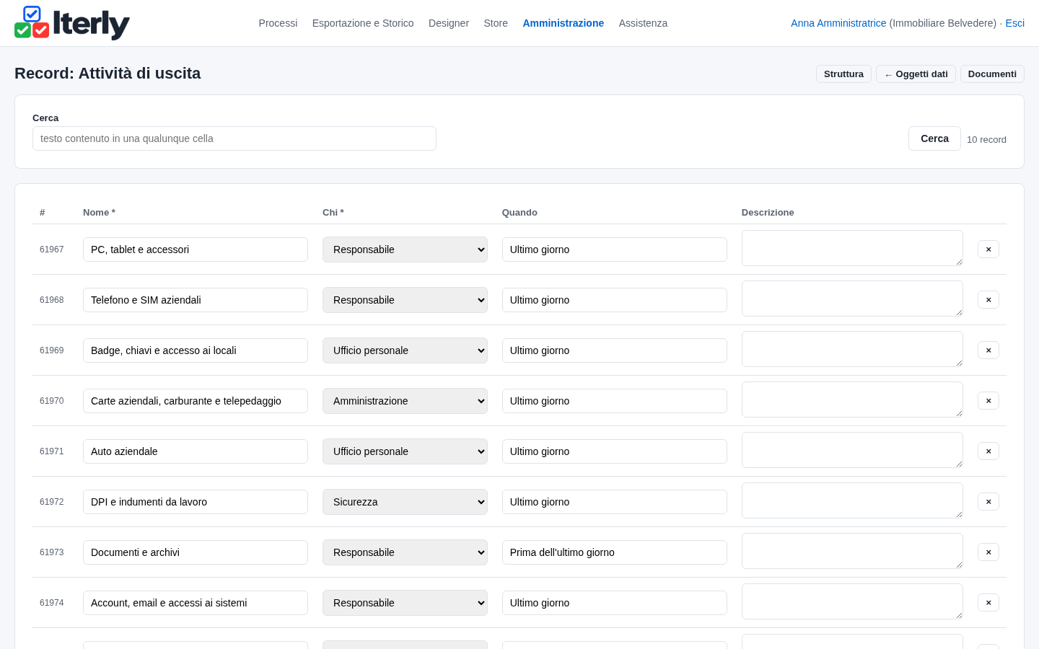The image size is (1039, 649).
Task: Remove record 61974 via its × button
Action: (988, 602)
